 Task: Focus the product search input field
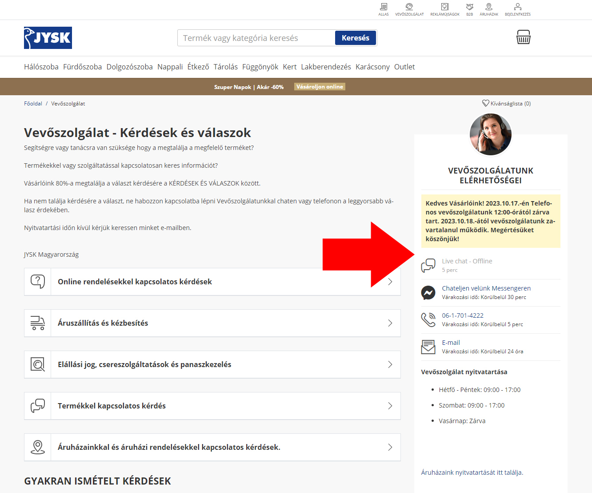[256, 38]
